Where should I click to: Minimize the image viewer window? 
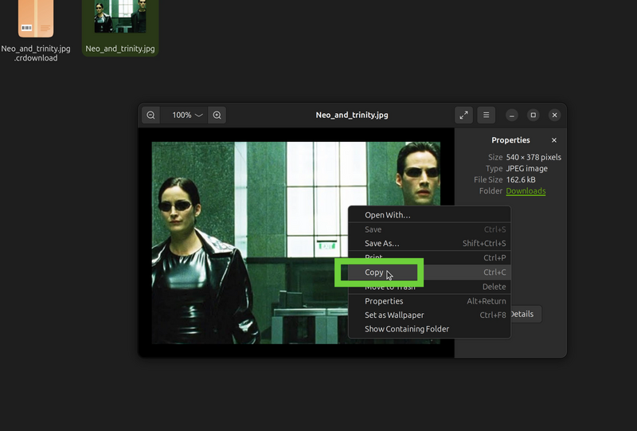512,116
